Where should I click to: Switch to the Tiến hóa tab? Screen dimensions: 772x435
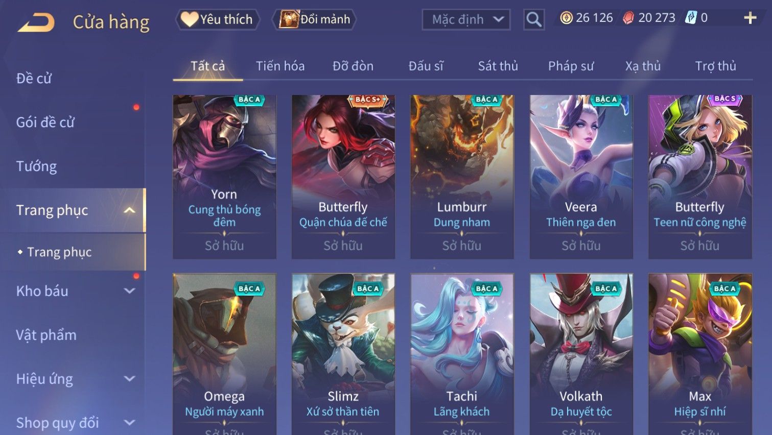(280, 66)
